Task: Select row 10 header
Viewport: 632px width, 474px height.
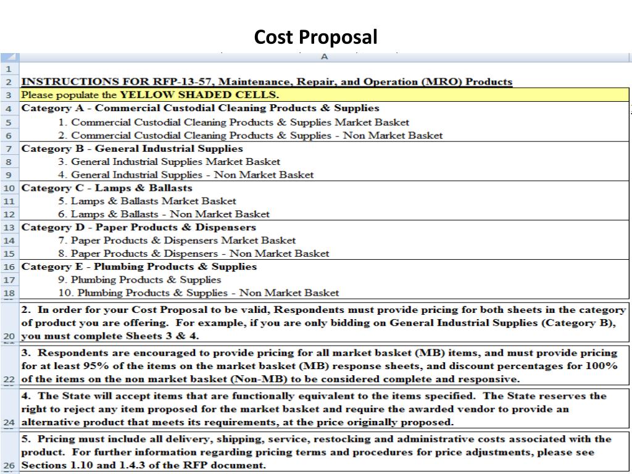Action: tap(10, 188)
